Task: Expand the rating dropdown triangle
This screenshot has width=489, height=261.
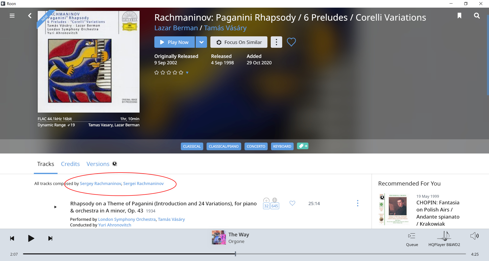Action: [x=187, y=73]
